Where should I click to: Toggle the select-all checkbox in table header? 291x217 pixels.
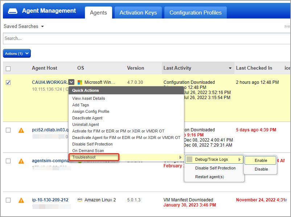(x=8, y=68)
